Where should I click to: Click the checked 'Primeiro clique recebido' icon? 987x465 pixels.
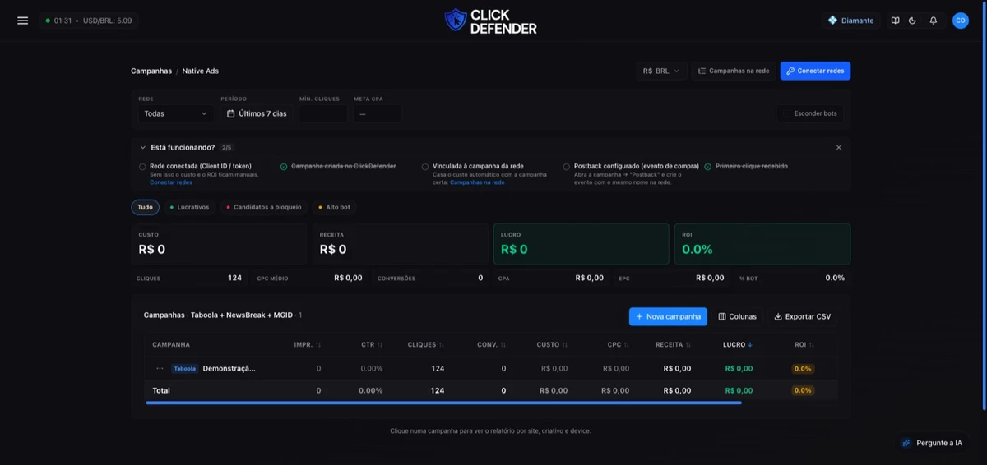pos(707,167)
